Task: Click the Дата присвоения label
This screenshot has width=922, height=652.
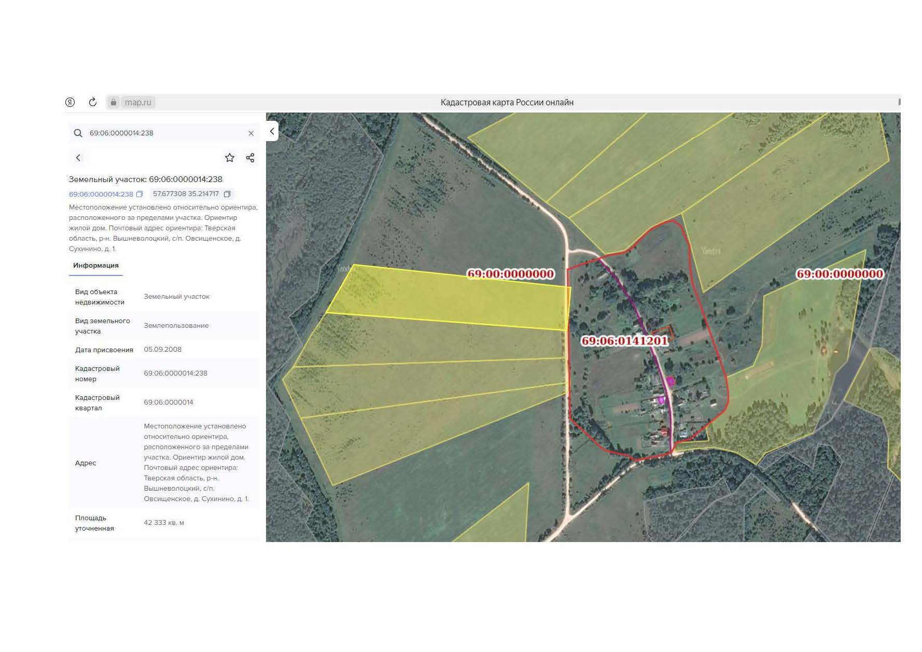Action: (x=104, y=350)
